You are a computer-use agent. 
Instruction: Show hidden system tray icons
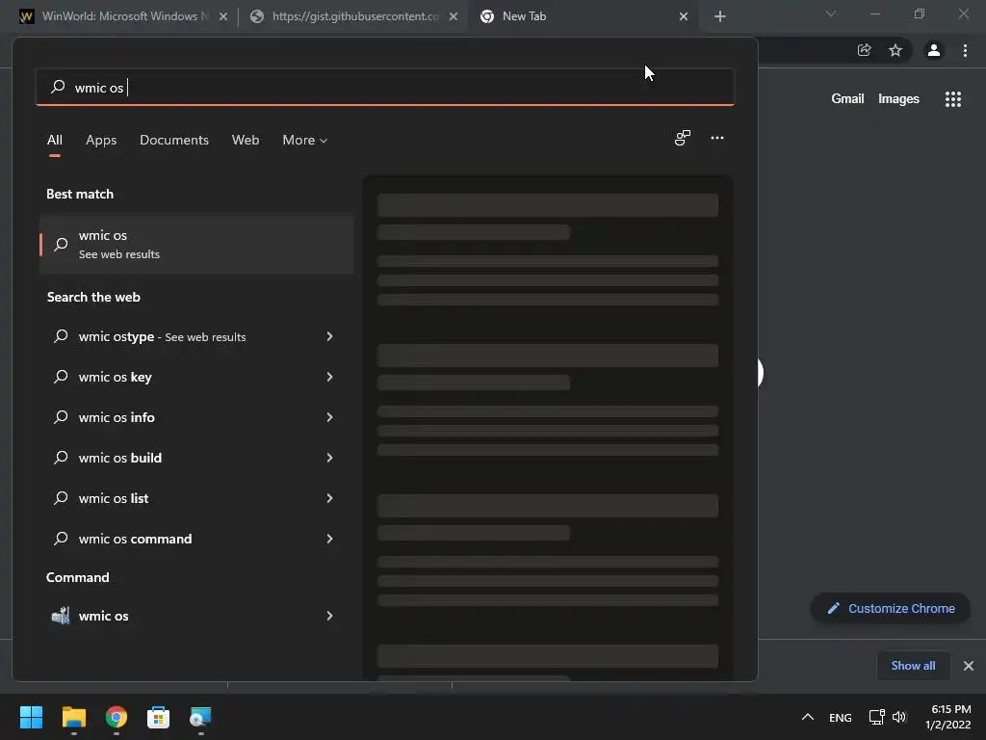click(x=808, y=717)
